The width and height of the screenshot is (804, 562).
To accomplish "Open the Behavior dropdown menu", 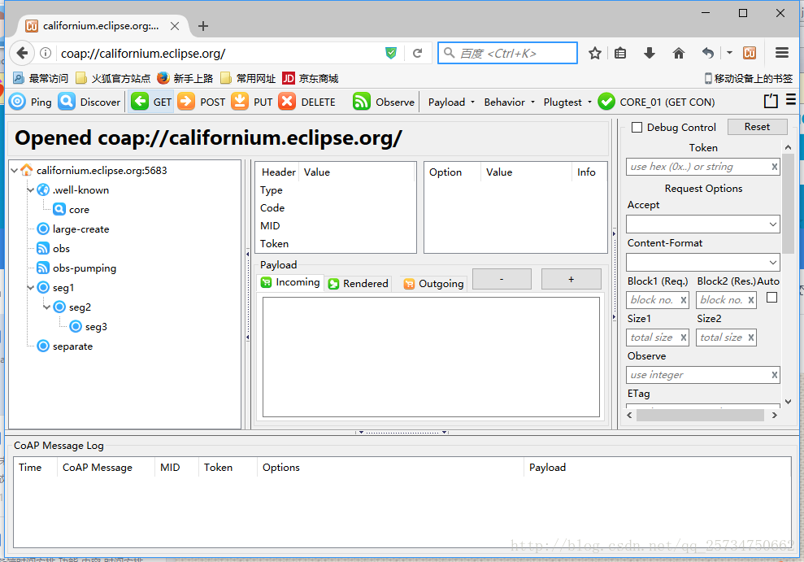I will [x=509, y=102].
